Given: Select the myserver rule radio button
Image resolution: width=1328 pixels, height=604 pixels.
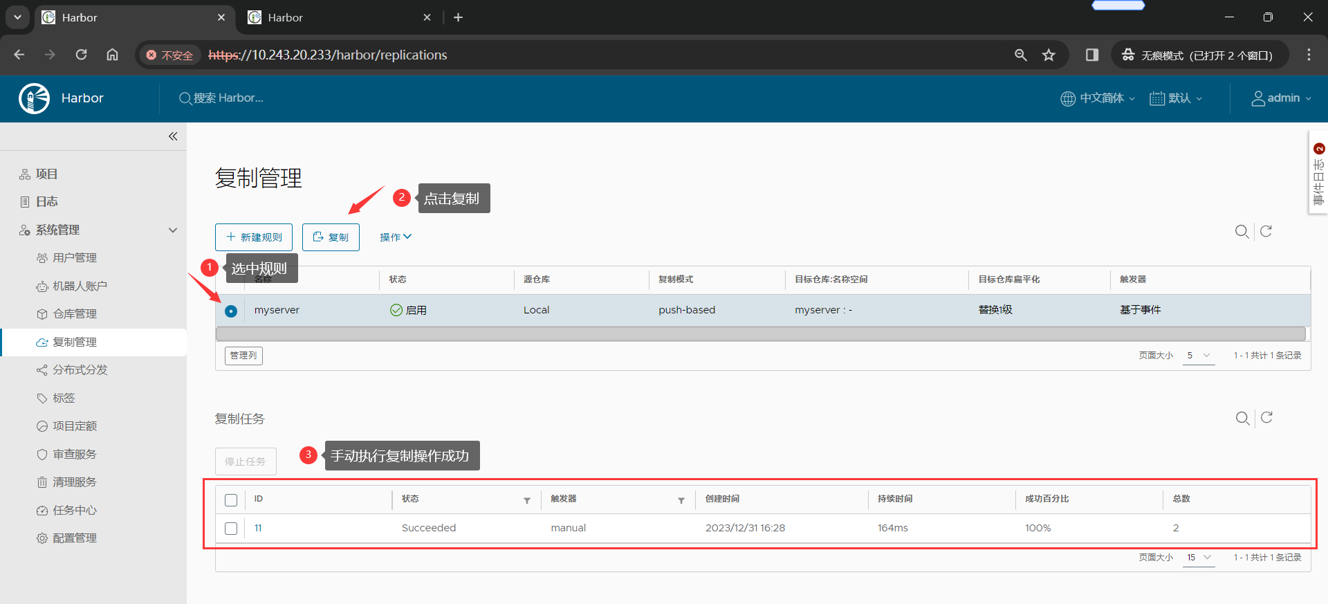Looking at the screenshot, I should [231, 311].
